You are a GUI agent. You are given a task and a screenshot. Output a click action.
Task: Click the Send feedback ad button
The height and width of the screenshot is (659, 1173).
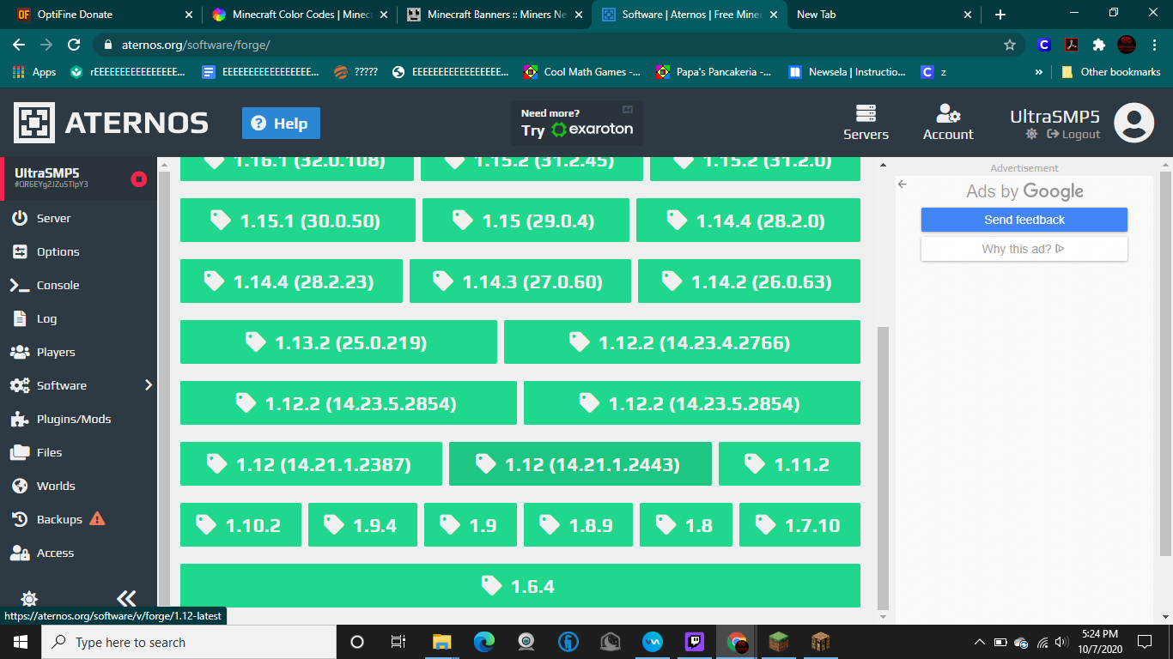click(1024, 220)
